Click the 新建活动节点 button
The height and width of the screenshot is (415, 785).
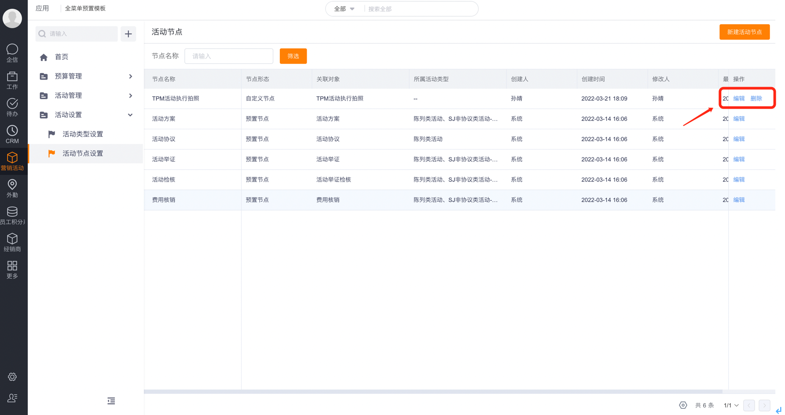coord(745,32)
